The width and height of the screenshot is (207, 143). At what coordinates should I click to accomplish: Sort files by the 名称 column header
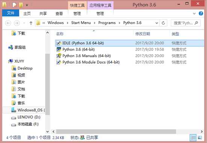click(60, 34)
